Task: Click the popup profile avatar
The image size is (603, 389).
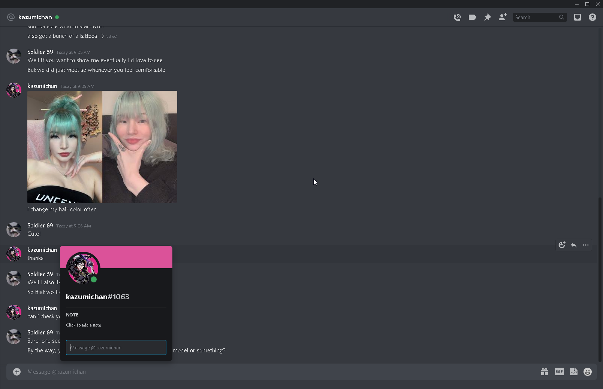Action: tap(83, 268)
